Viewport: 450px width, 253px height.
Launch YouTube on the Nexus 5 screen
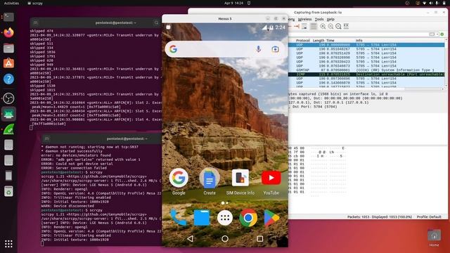click(x=271, y=178)
